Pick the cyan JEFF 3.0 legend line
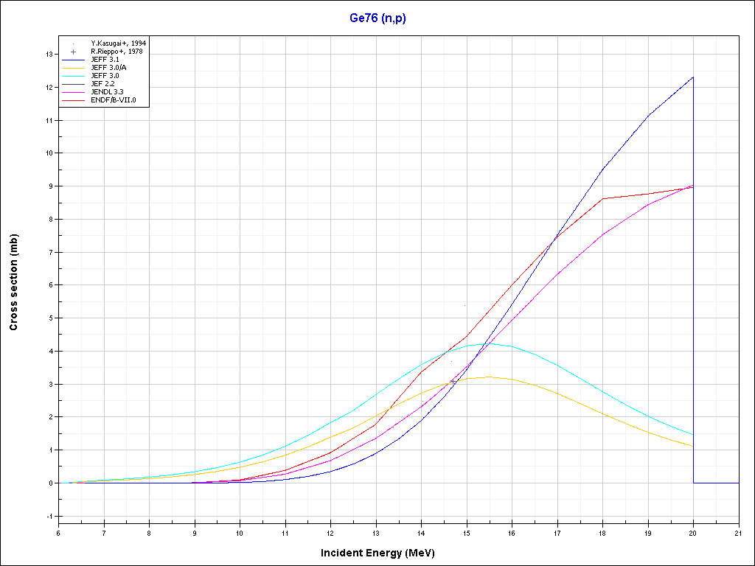 click(x=74, y=75)
